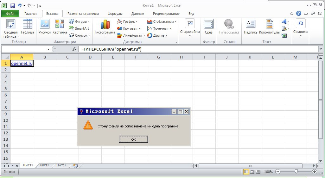Screen dimensions: 325x178
Task: Select the Лист1 sheet tab
Action: (x=28, y=165)
